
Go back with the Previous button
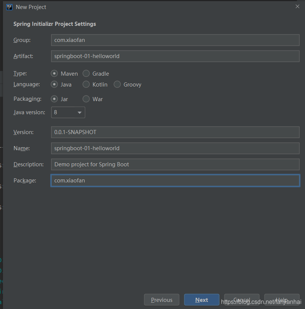coord(161,300)
